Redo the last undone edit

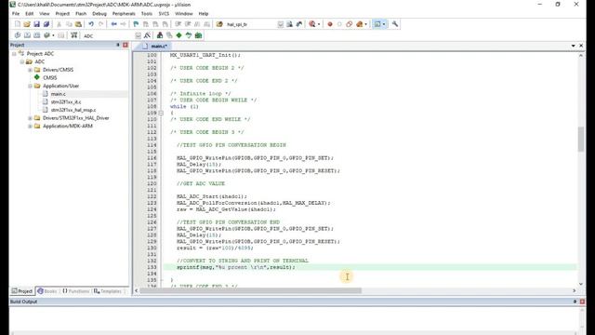(101, 24)
